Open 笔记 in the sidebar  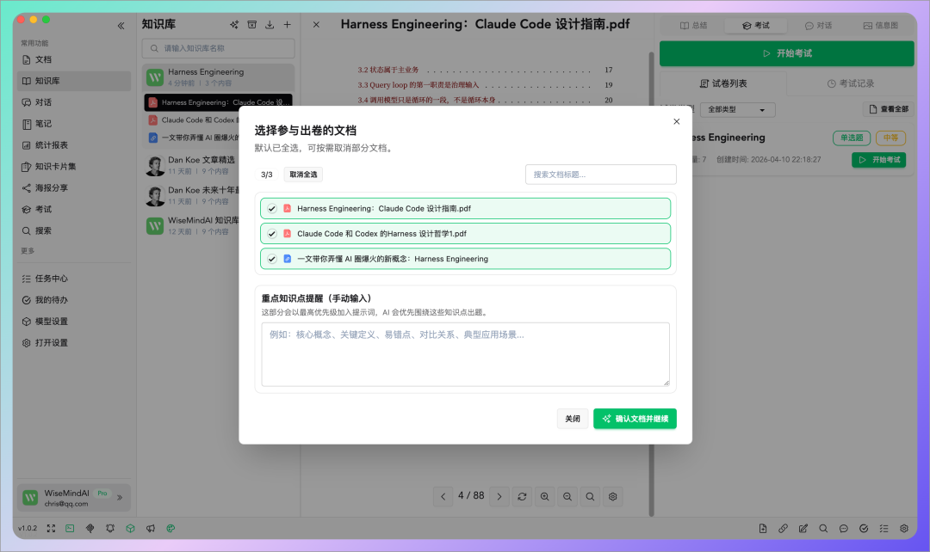point(74,123)
